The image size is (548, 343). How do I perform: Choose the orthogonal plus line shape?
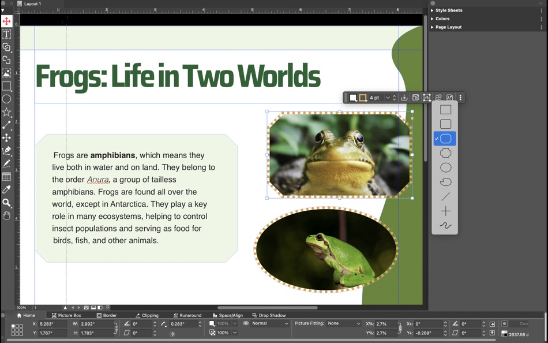445,211
